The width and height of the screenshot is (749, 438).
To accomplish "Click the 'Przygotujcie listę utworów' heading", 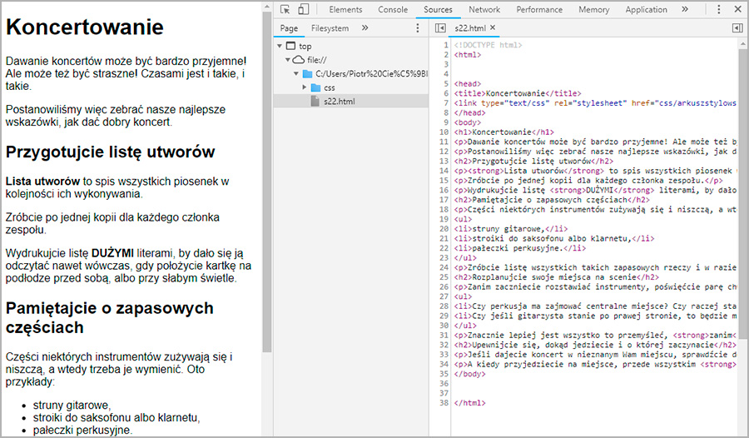I will 111,152.
